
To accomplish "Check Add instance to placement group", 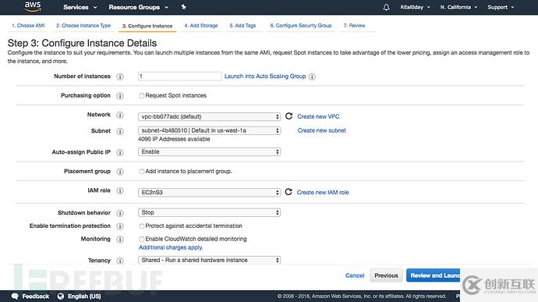I will coord(141,172).
